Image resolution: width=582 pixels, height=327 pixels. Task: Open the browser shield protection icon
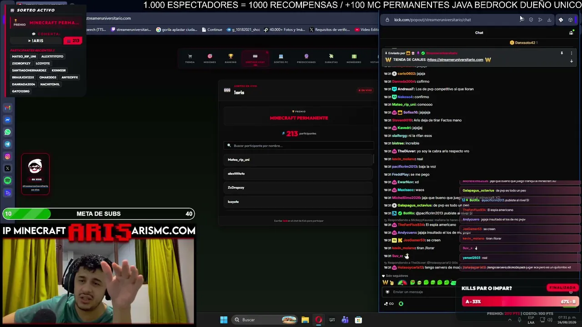(531, 20)
